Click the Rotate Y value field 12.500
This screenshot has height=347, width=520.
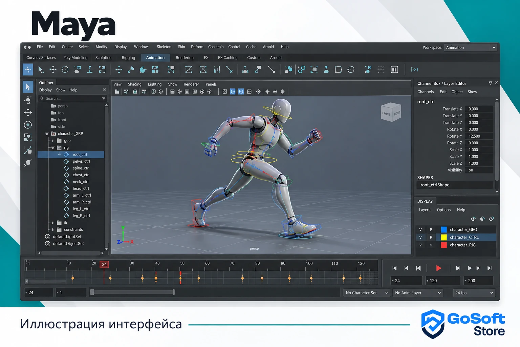[x=479, y=136]
